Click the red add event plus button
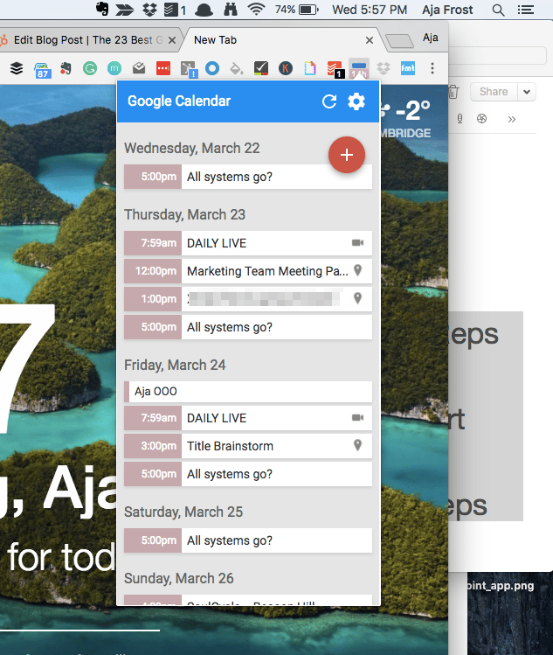Viewport: 553px width, 655px height. [347, 155]
